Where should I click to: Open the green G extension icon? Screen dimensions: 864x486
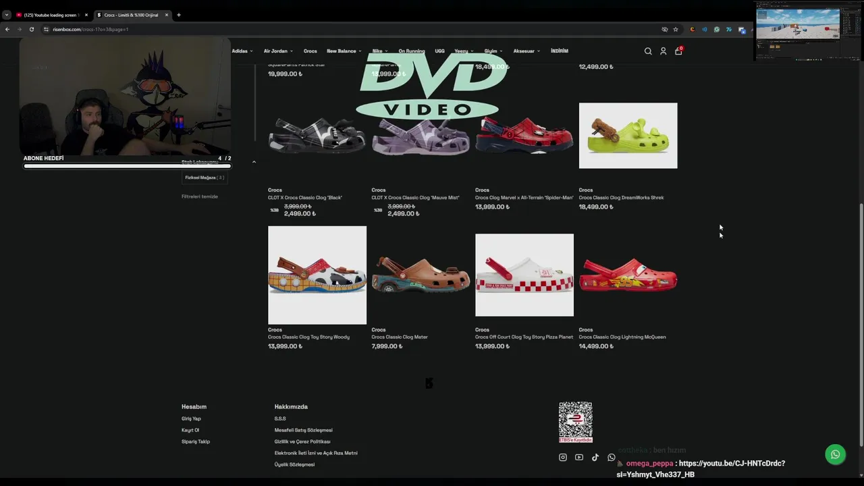click(x=716, y=29)
